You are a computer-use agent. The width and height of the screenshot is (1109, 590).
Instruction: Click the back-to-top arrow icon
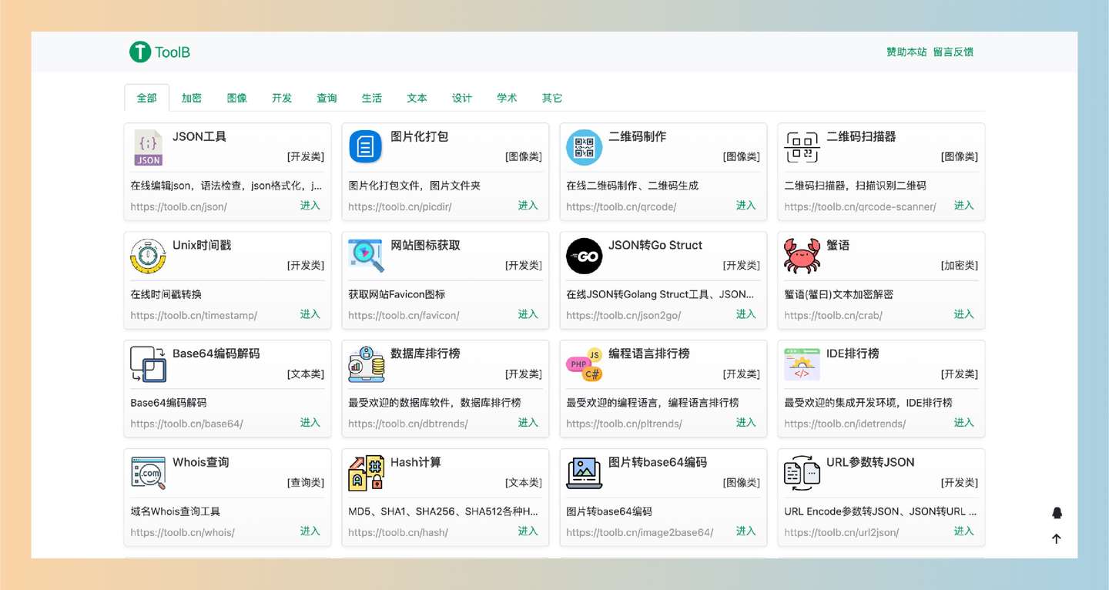(1057, 538)
